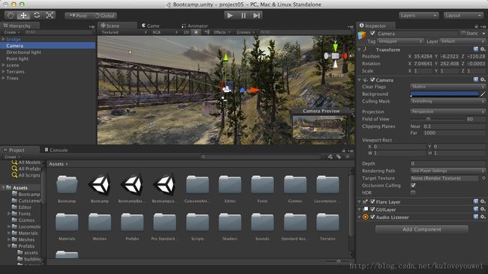Image resolution: width=488 pixels, height=274 pixels.
Task: Click the Add Component button
Action: [x=422, y=229]
